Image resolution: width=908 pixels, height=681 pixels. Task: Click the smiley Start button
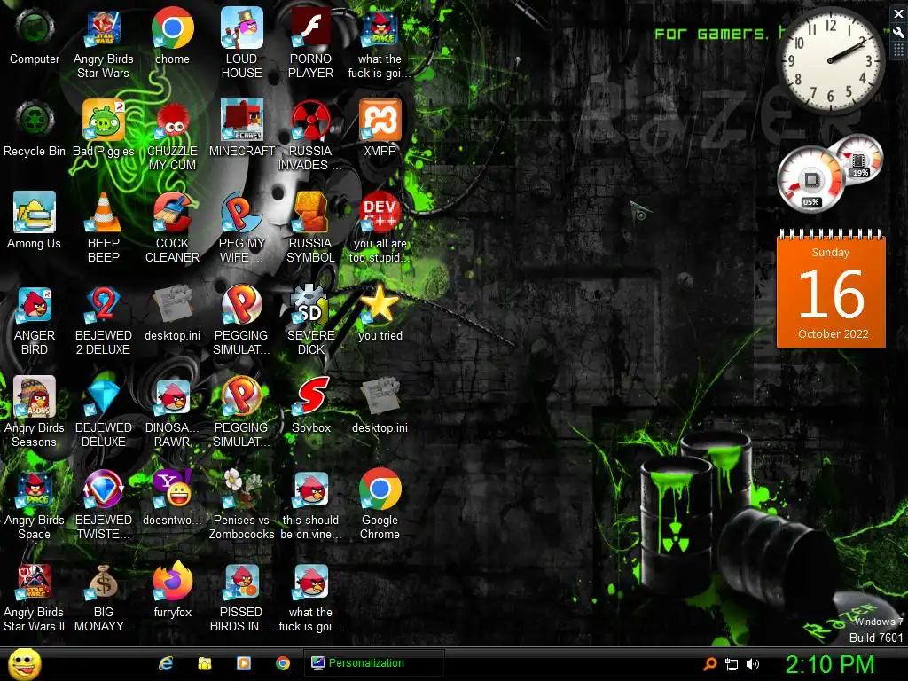(x=24, y=663)
